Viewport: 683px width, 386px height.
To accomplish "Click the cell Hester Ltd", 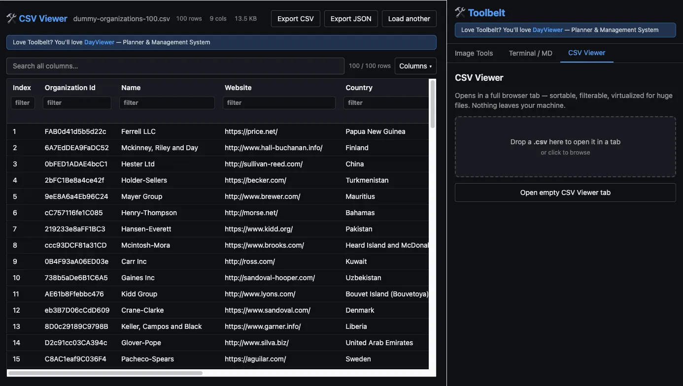I will click(x=138, y=164).
